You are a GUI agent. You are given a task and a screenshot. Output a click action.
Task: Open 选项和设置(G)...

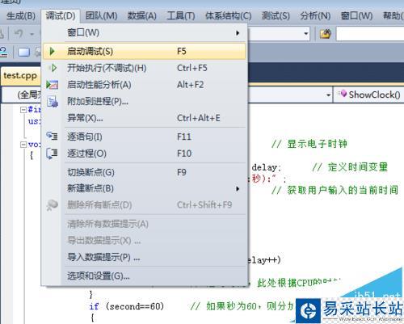[x=145, y=276]
